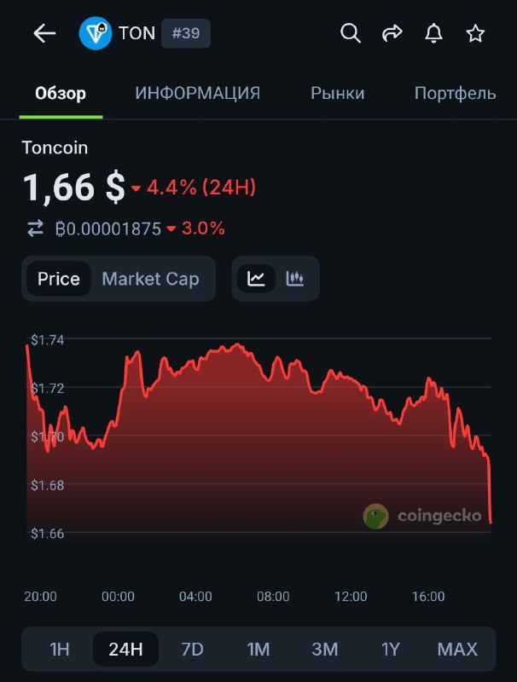Tap the share icon

[392, 33]
